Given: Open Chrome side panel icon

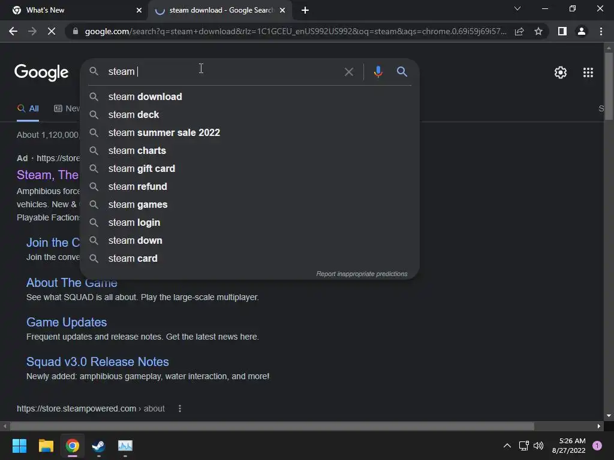Looking at the screenshot, I should tap(562, 31).
